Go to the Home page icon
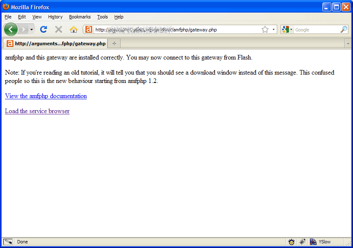 click(74, 29)
